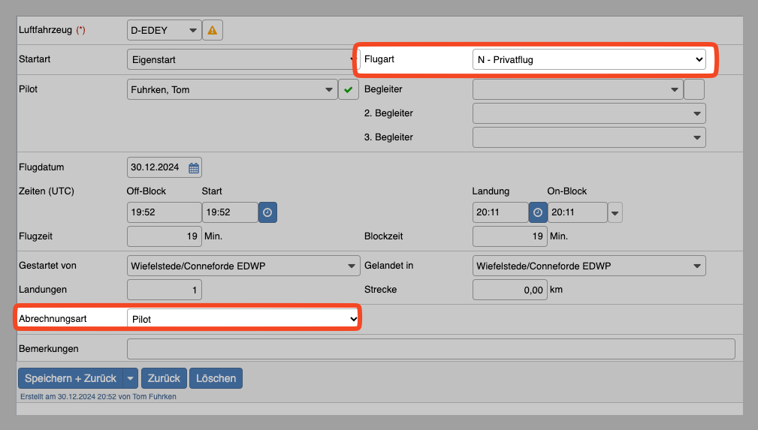Select the 2. Begleiter dropdown

pyautogui.click(x=588, y=113)
